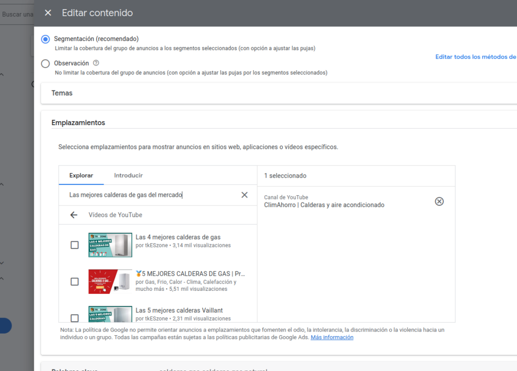The height and width of the screenshot is (371, 517).
Task: Clear the search text with X icon
Action: 244,195
